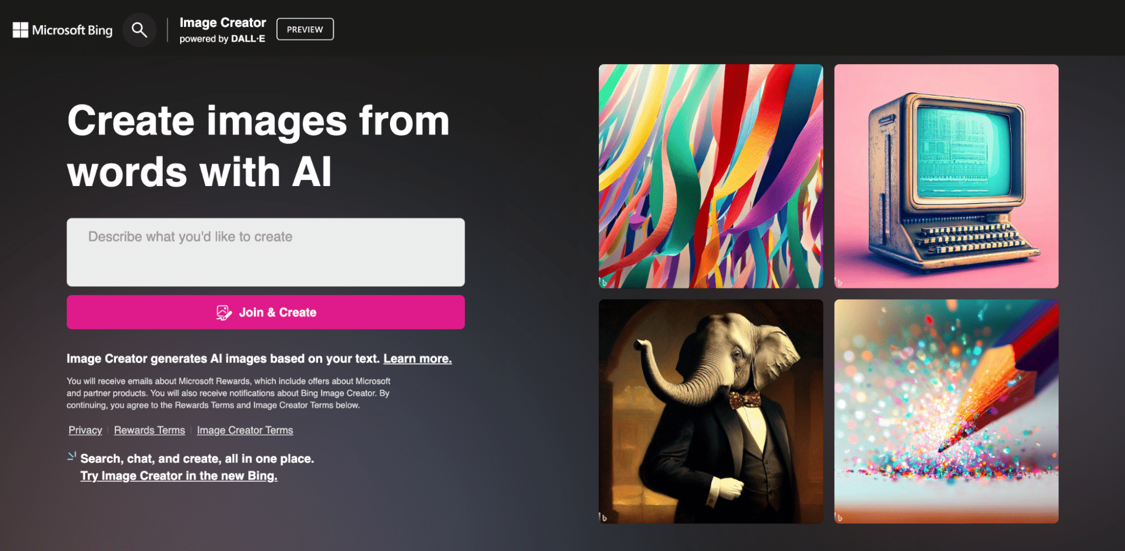Click the Bing watermark on the retro computer image
The height and width of the screenshot is (551, 1125).
pos(840,282)
